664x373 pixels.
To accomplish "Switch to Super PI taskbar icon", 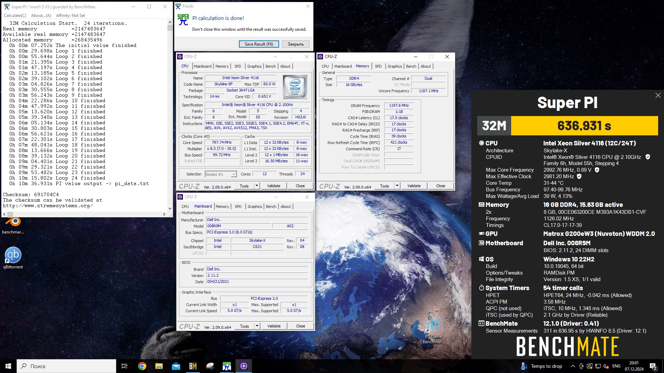I will pos(227,366).
